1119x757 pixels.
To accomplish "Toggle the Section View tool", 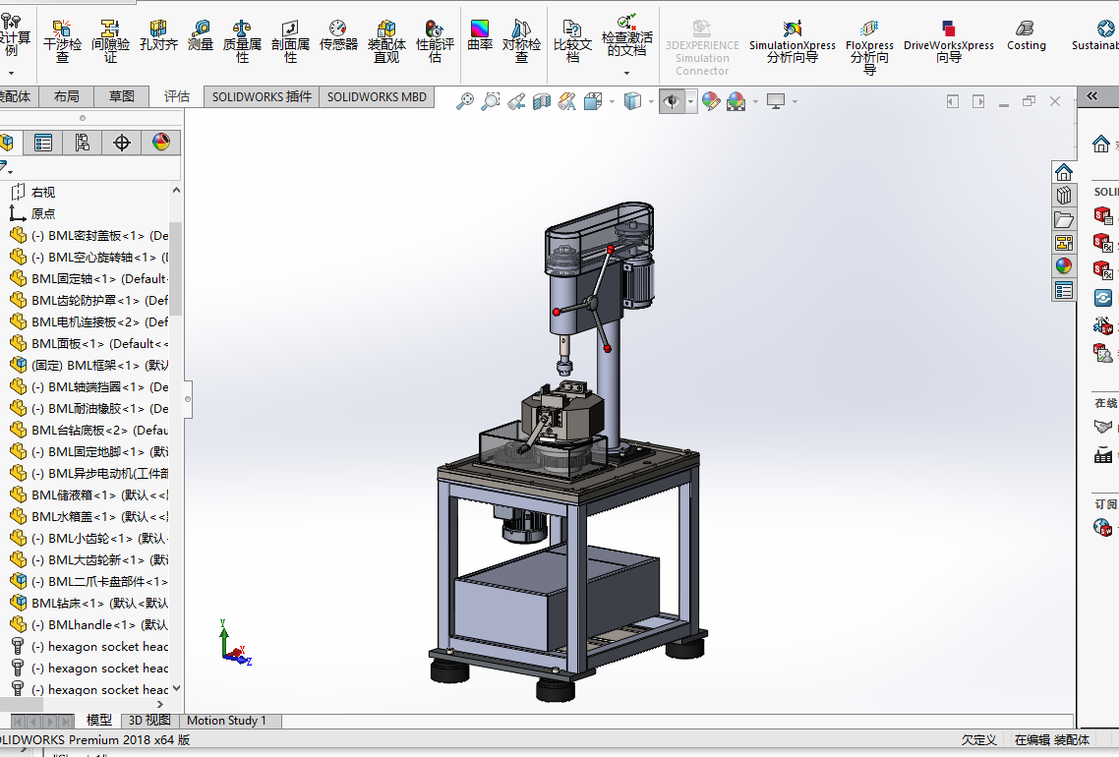I will click(x=542, y=101).
